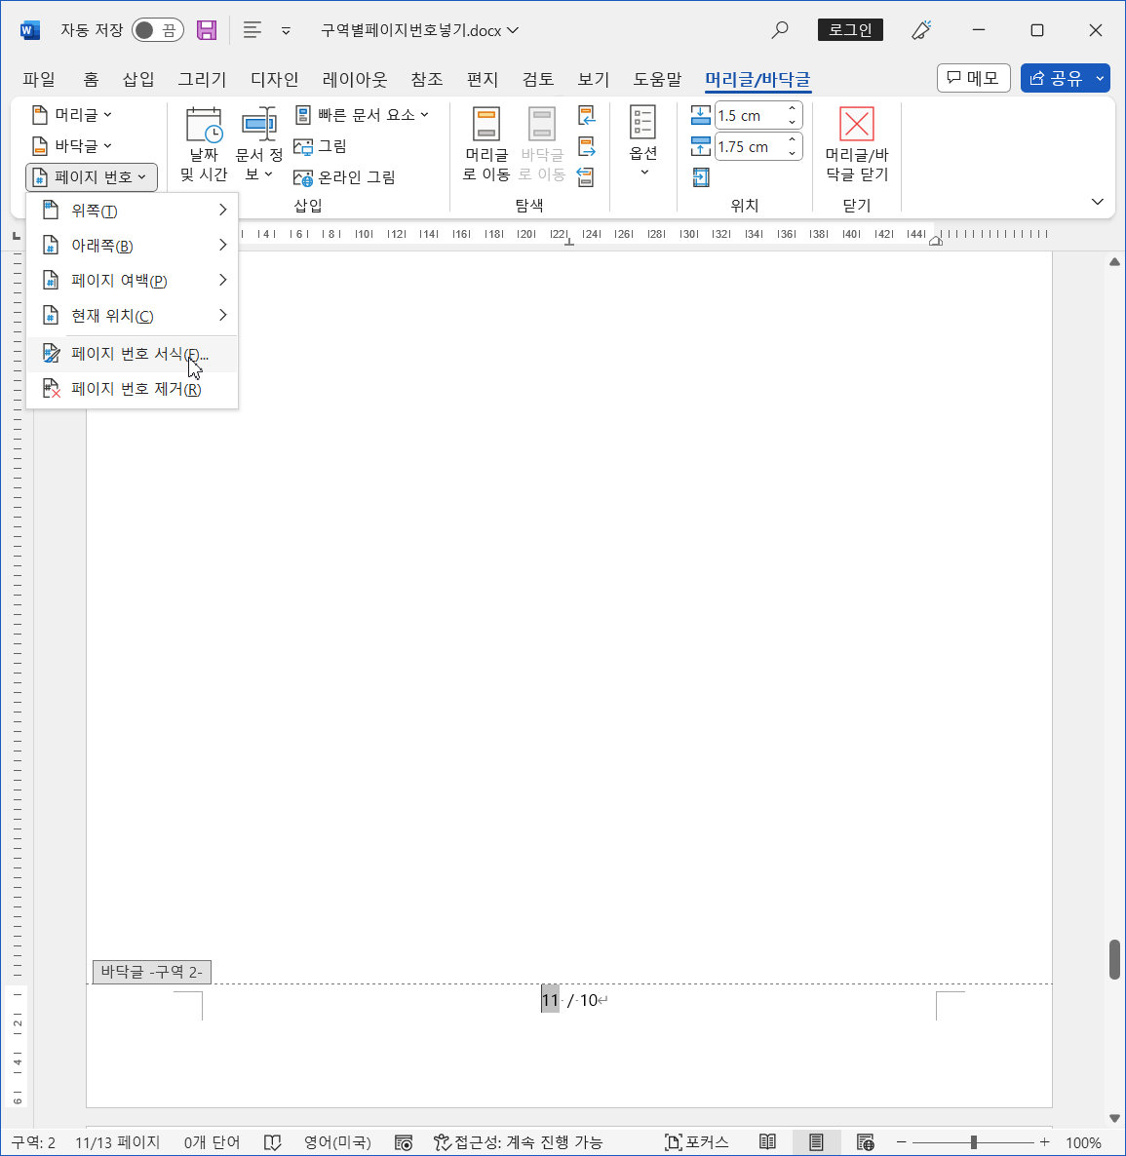Click the next section navigation icon
Image resolution: width=1126 pixels, height=1156 pixels.
pos(586,147)
